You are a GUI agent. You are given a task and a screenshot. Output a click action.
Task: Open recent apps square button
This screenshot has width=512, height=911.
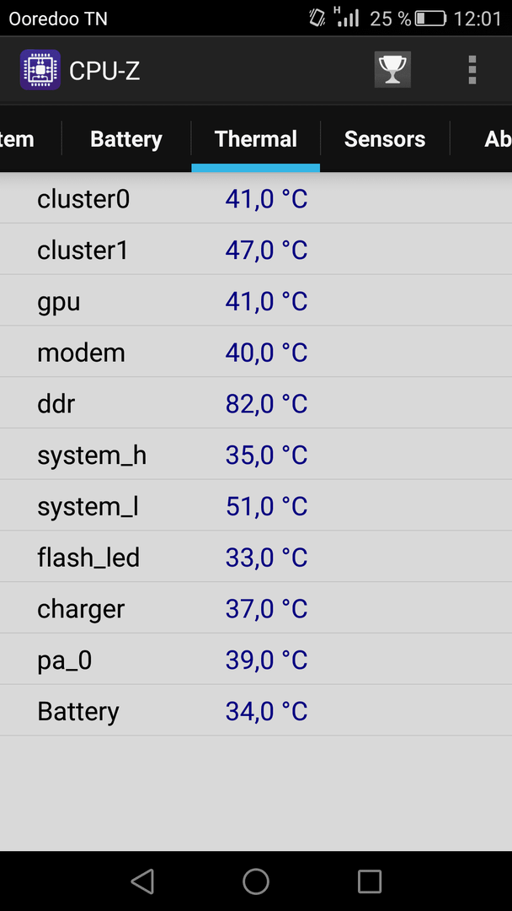(x=370, y=881)
